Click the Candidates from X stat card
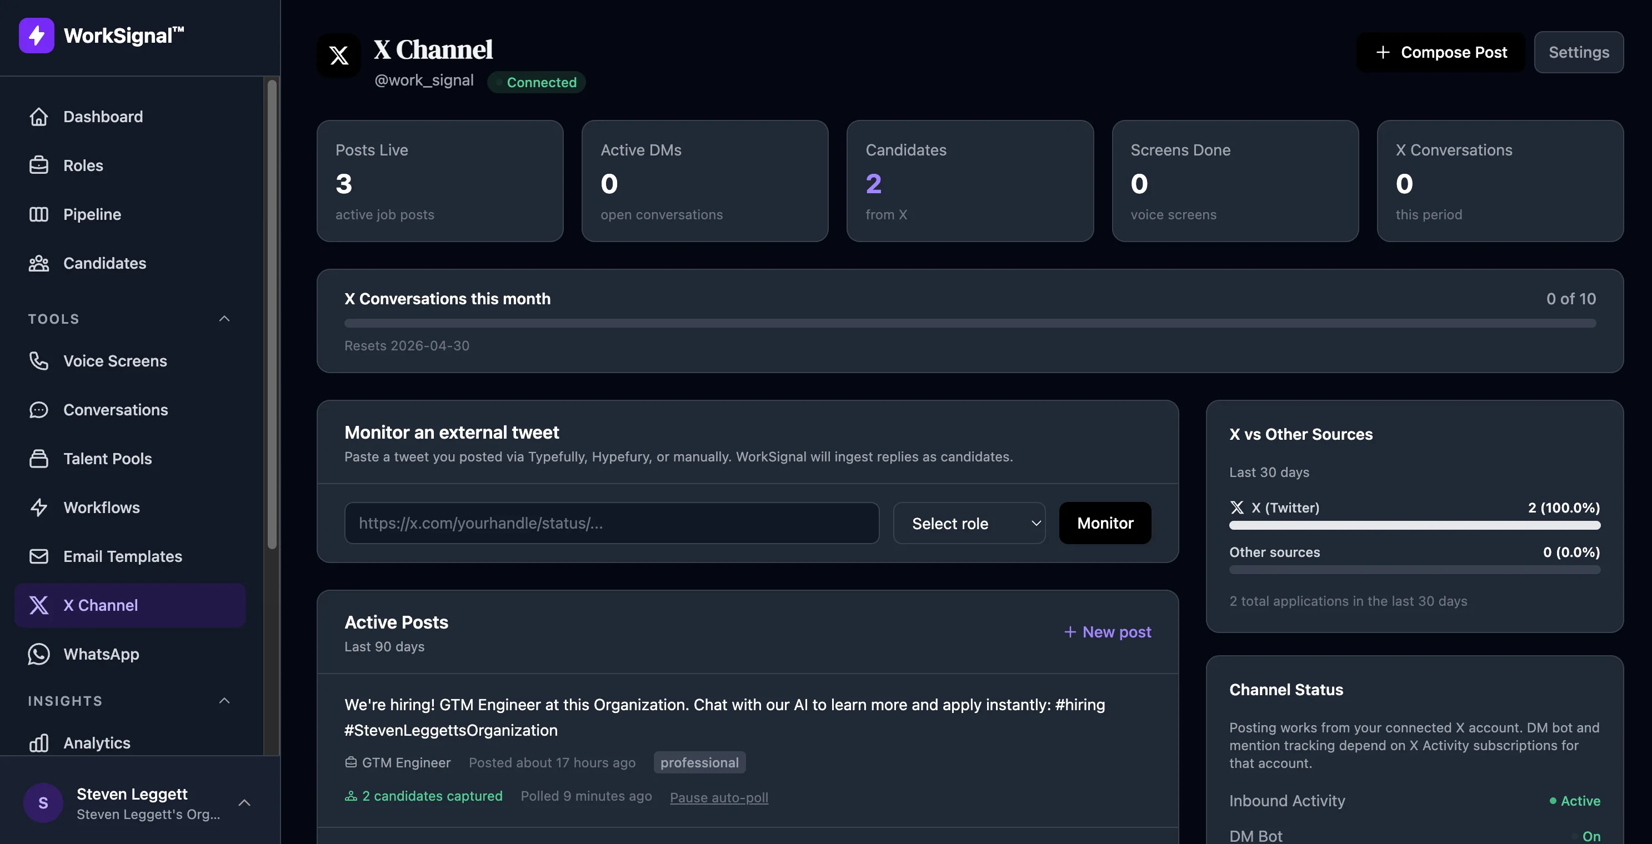 [970, 180]
